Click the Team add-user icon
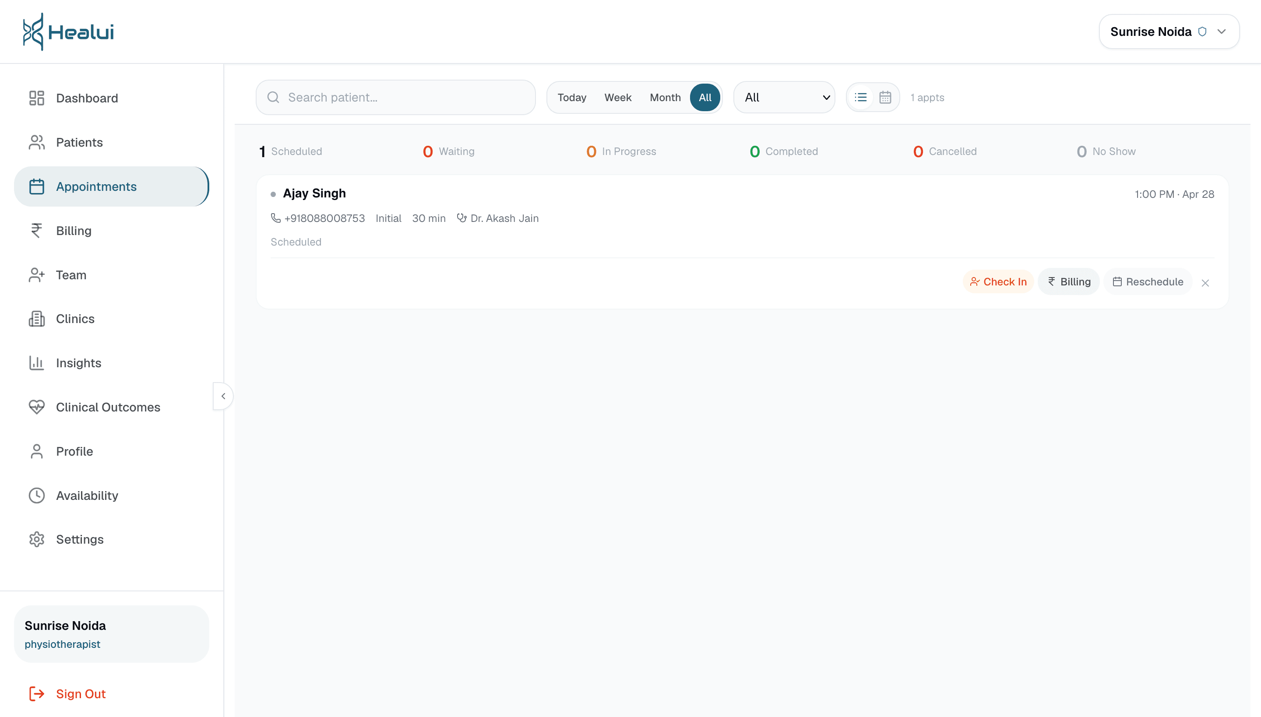The image size is (1261, 717). coord(36,275)
